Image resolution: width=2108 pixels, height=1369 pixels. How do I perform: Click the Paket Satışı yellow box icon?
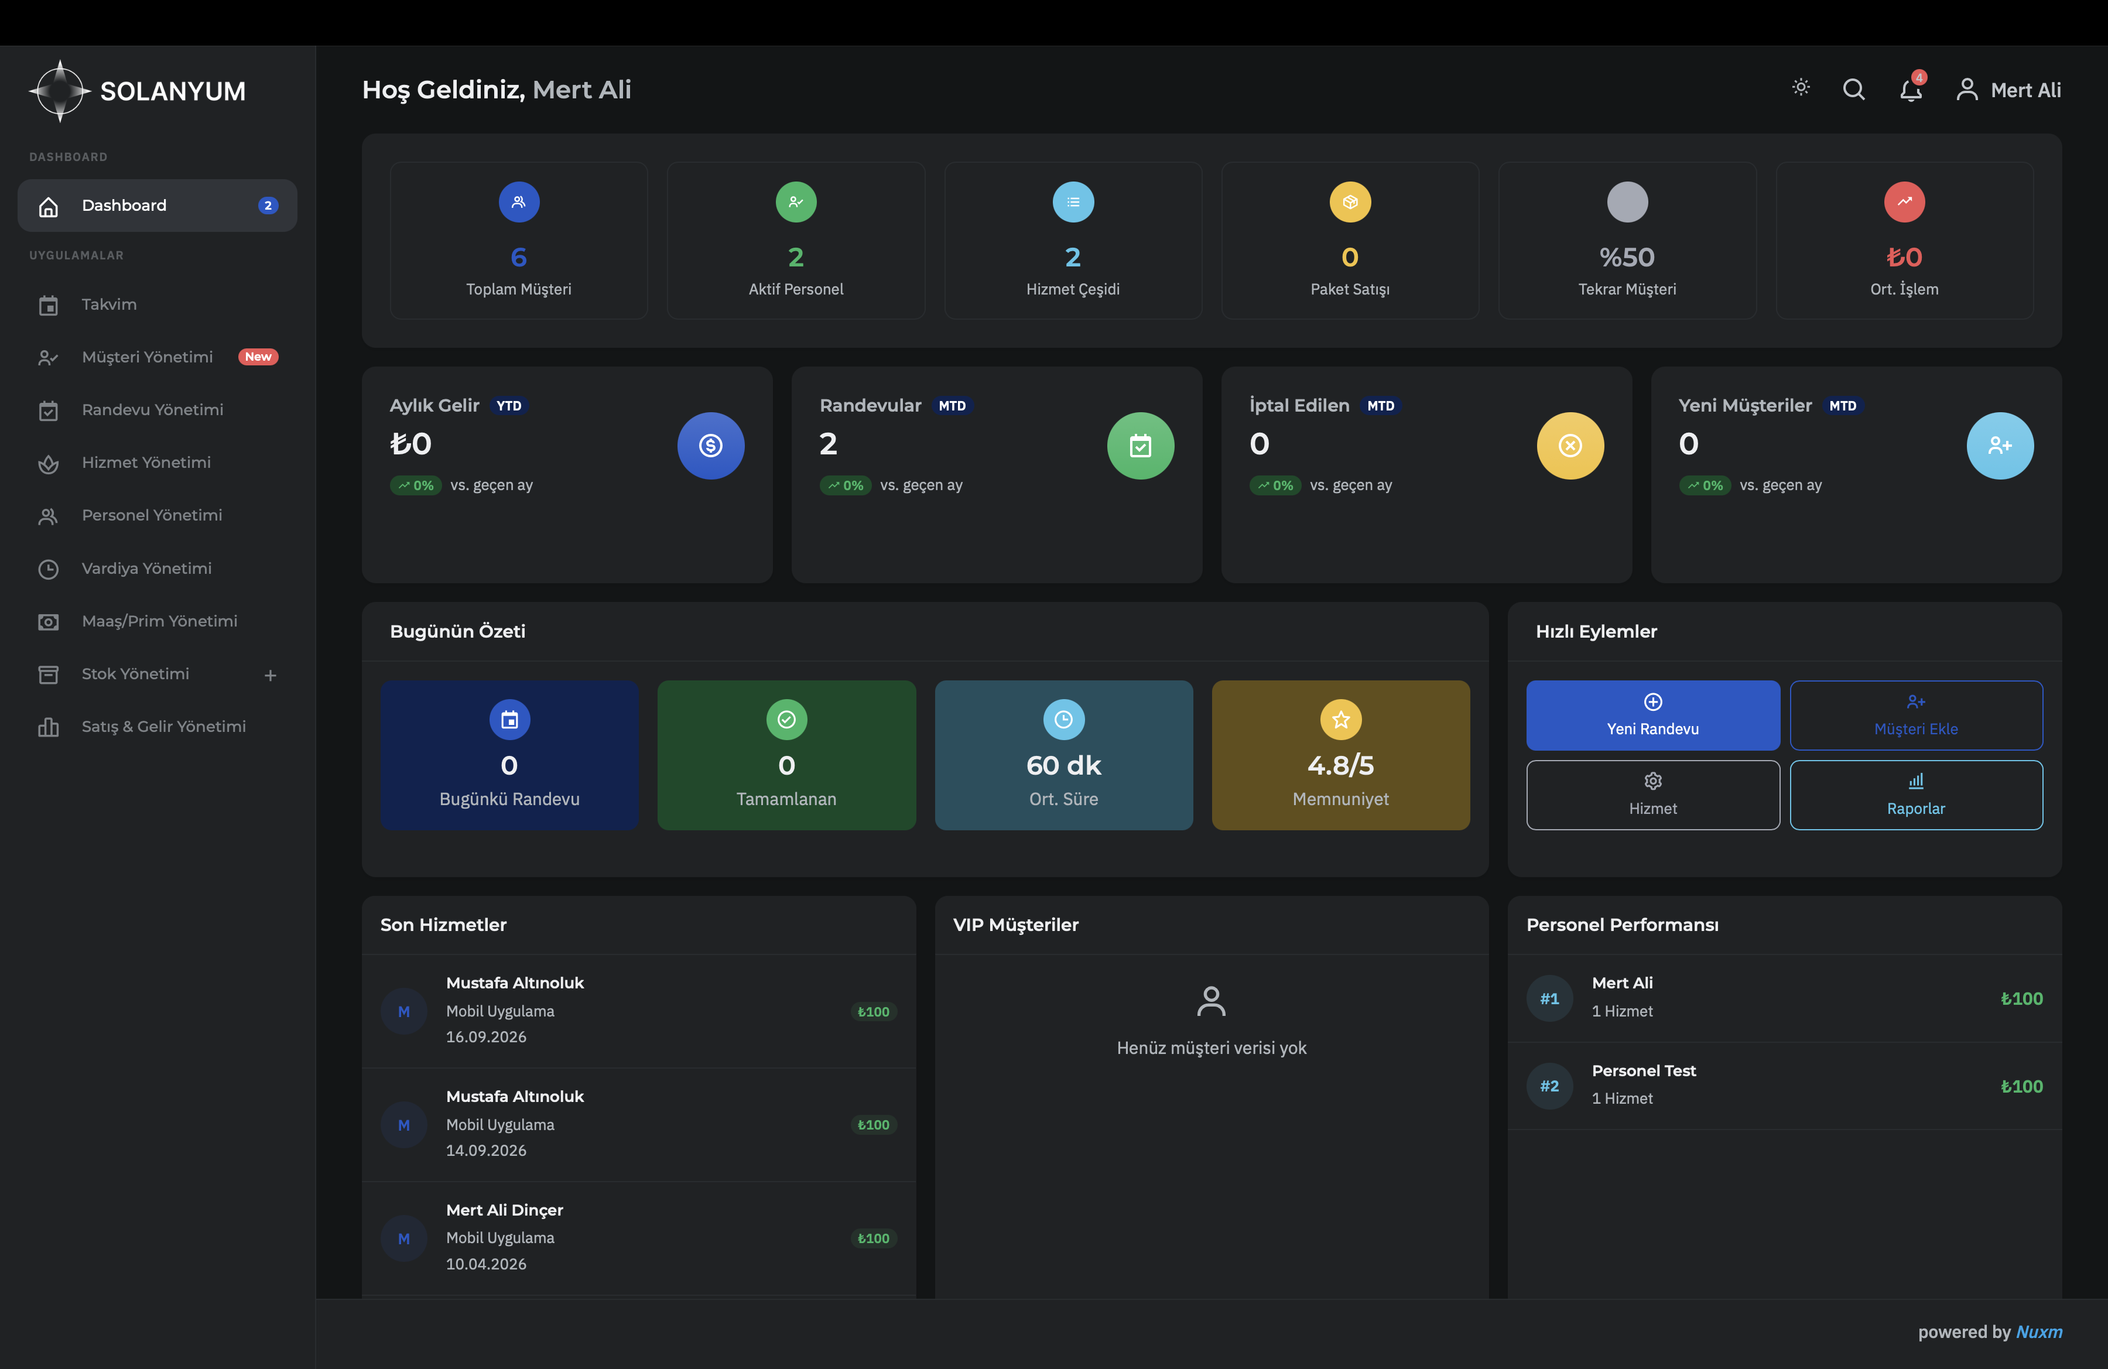tap(1350, 202)
